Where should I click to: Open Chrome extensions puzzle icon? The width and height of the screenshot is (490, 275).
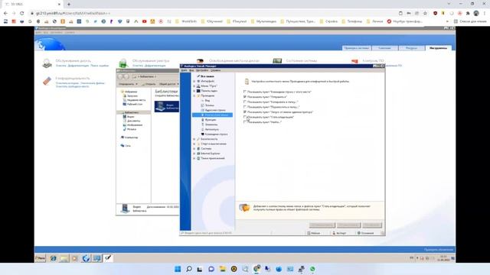(468, 13)
